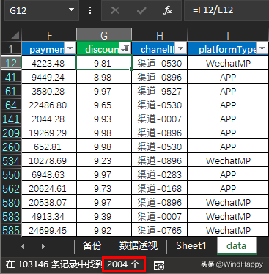
Task: Click discount cell 8.98
Action: pyautogui.click(x=104, y=77)
